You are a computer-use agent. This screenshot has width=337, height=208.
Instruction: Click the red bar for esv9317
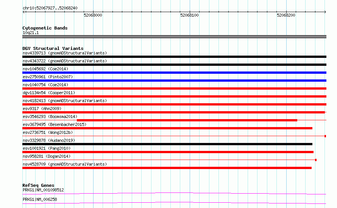point(174,112)
